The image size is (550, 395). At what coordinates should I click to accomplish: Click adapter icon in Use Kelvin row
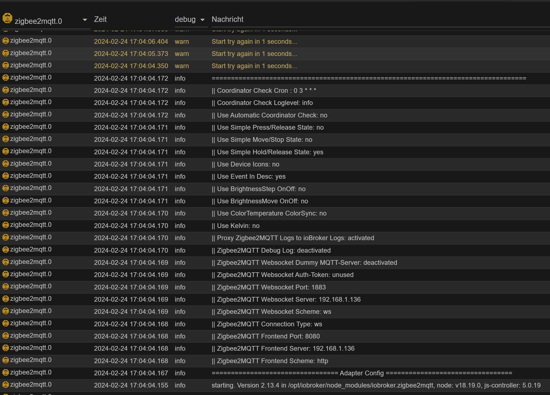(x=6, y=225)
